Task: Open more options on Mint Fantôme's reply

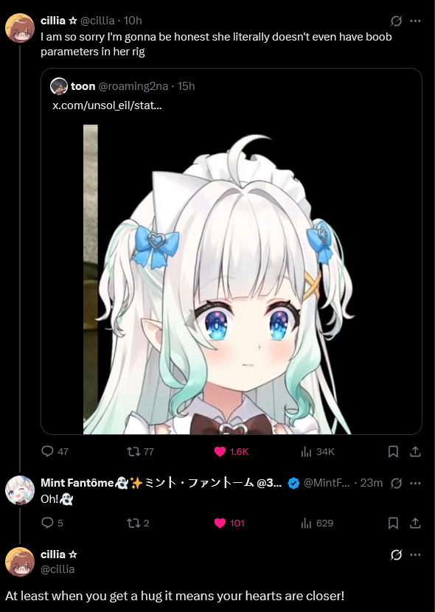Action: pos(416,483)
